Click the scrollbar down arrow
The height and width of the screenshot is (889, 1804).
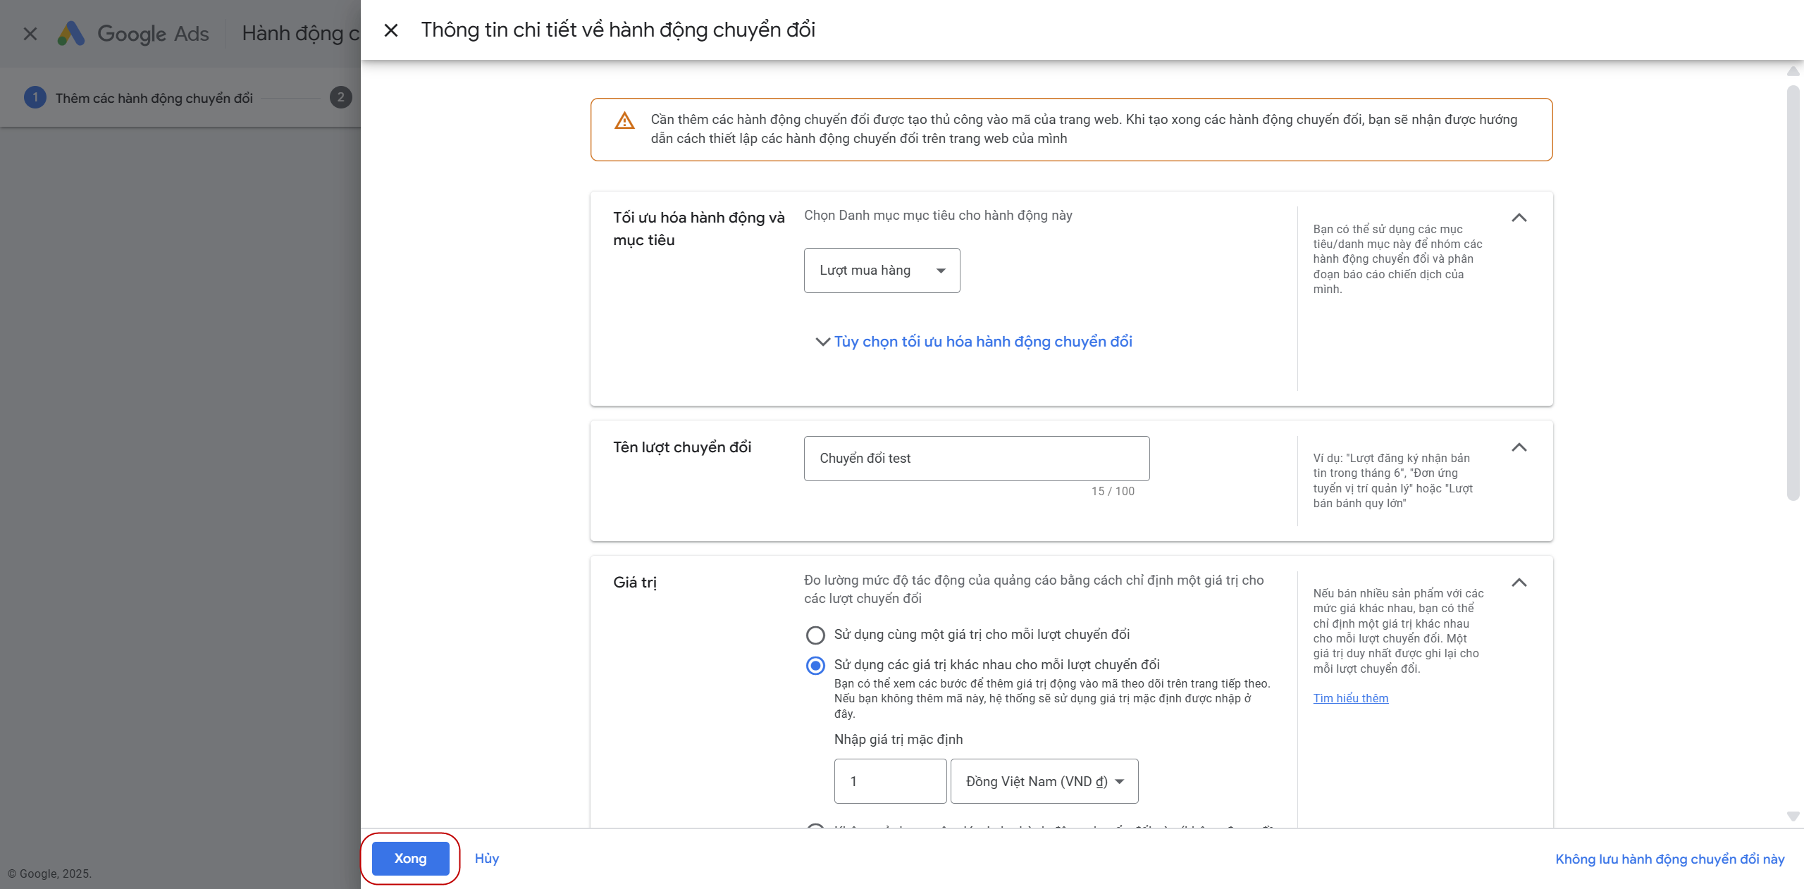point(1793,816)
